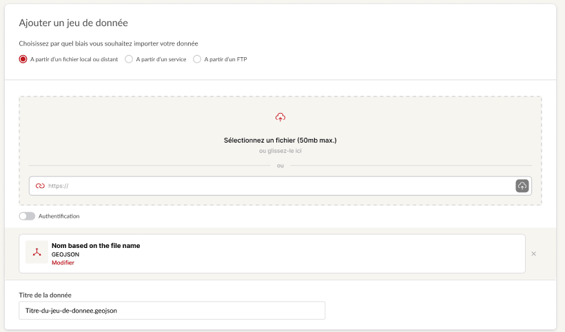Click the upload button beside URL field
565x332 pixels.
coord(522,186)
